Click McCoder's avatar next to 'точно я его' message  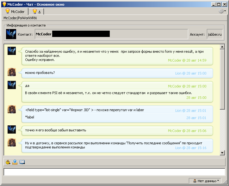click(12, 129)
